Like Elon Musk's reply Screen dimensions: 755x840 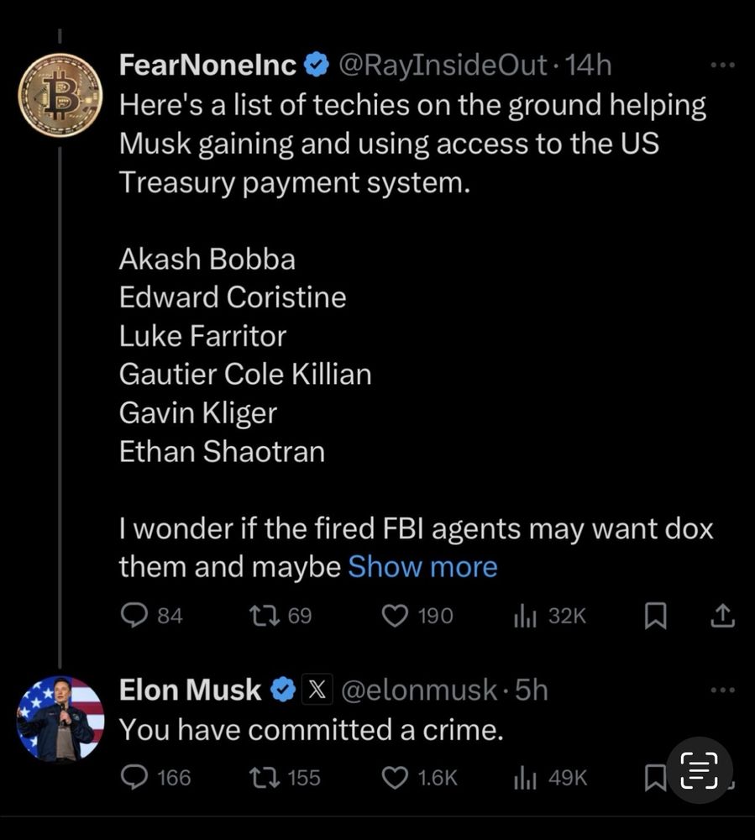[x=395, y=778]
